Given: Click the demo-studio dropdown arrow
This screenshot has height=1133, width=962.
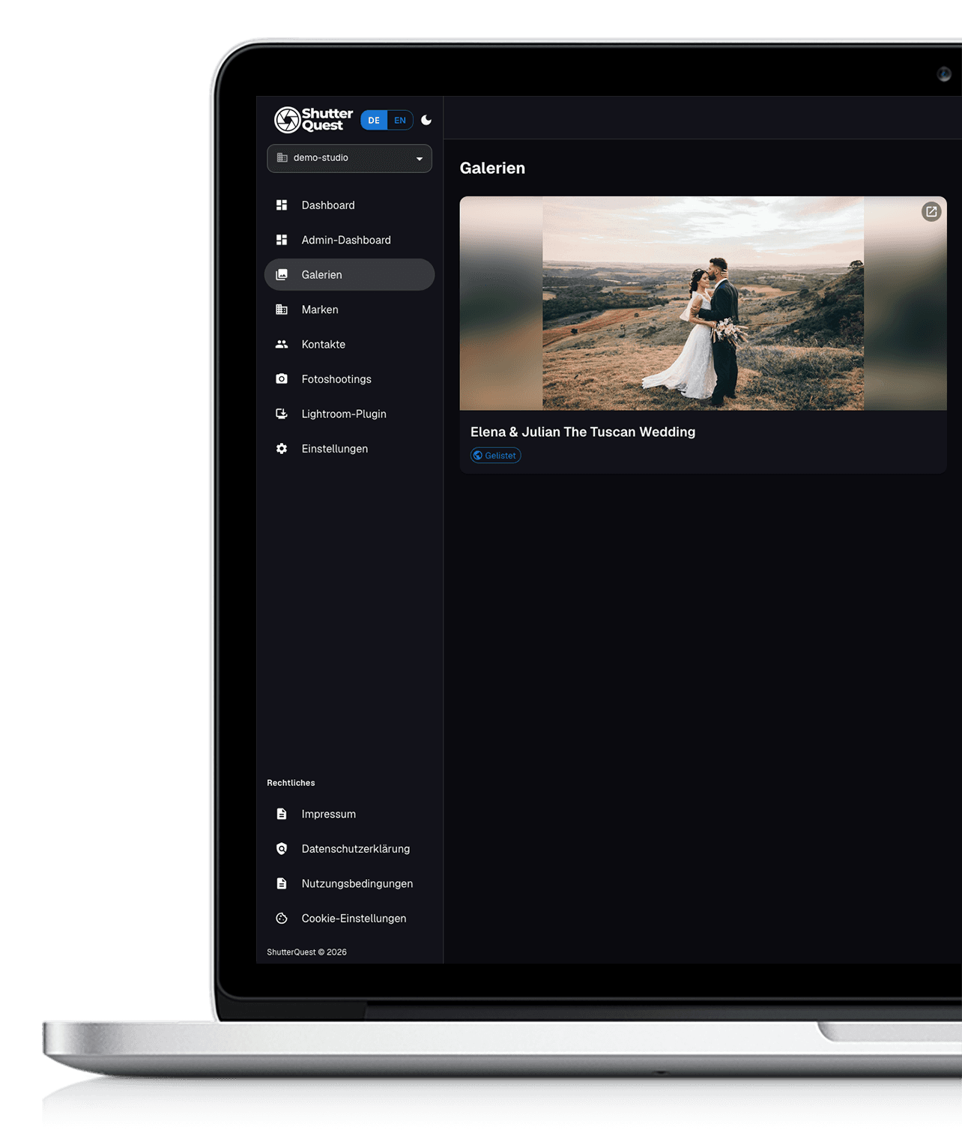Looking at the screenshot, I should click(x=420, y=159).
